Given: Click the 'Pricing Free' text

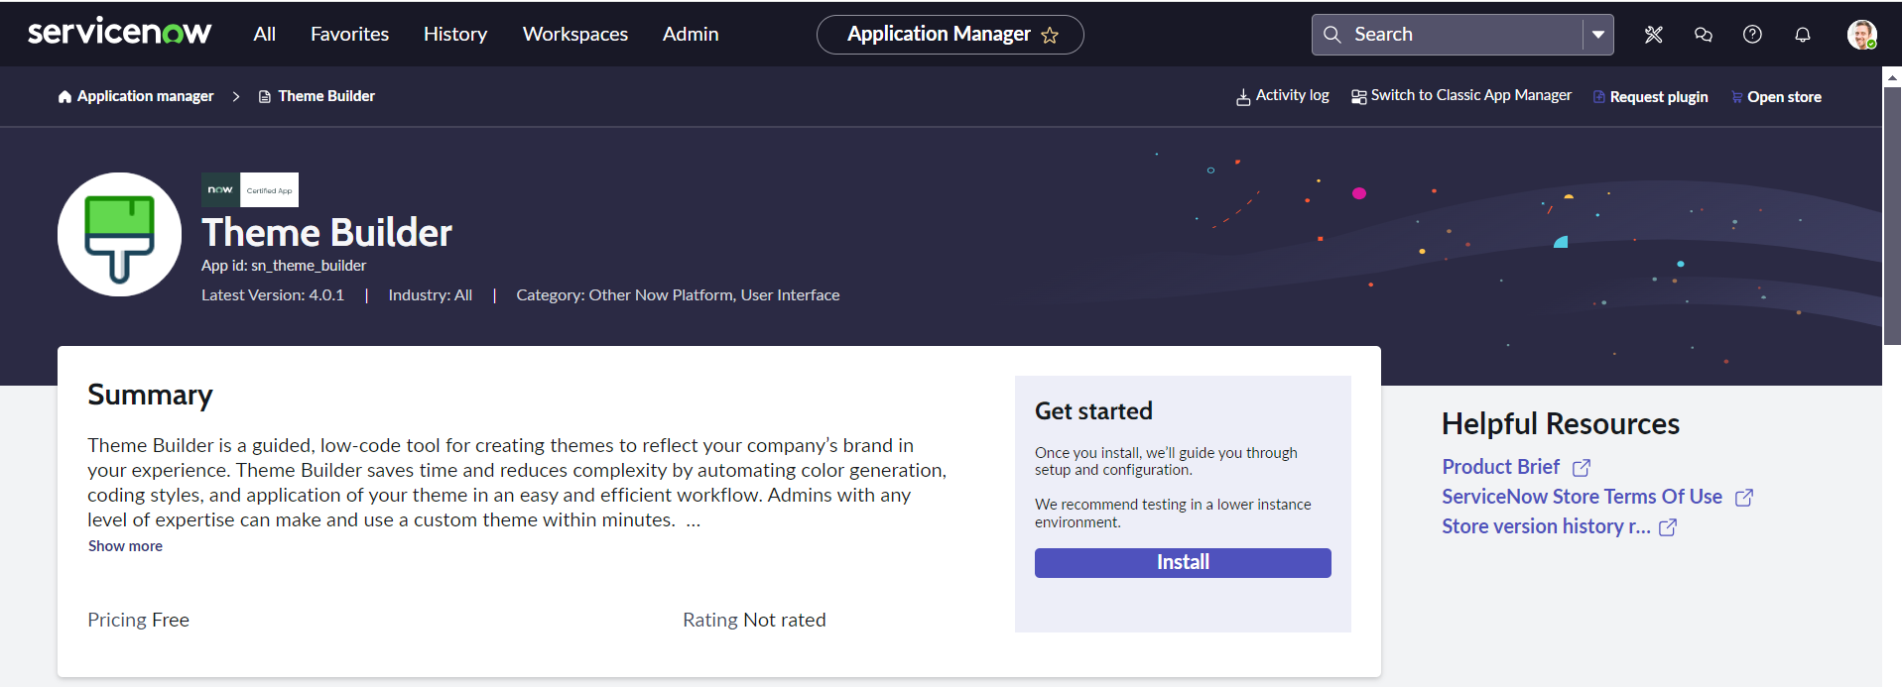Looking at the screenshot, I should point(138,620).
